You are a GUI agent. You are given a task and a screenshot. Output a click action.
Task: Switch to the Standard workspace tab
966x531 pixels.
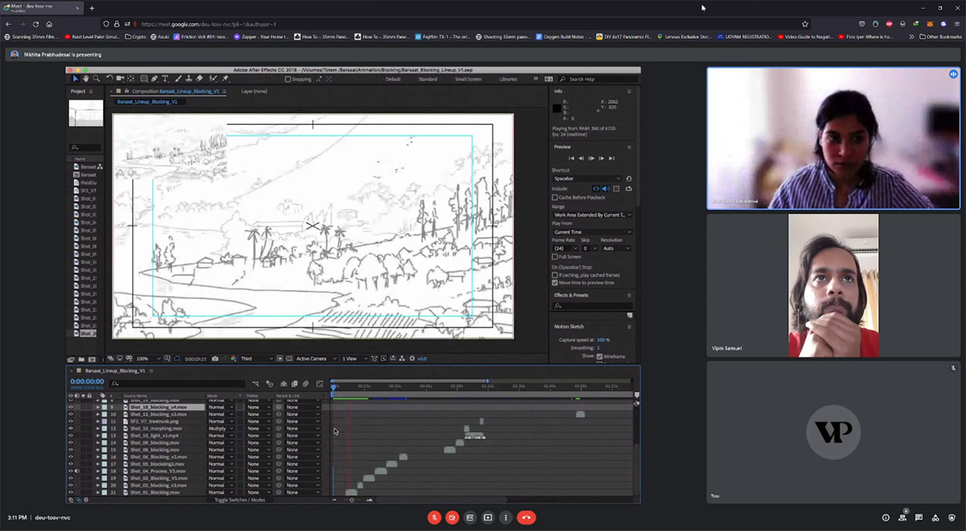(x=427, y=79)
